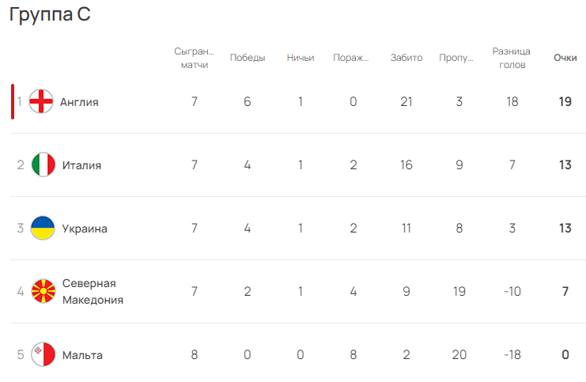Click the Ukraine flag icon
586x382 pixels.
[43, 229]
